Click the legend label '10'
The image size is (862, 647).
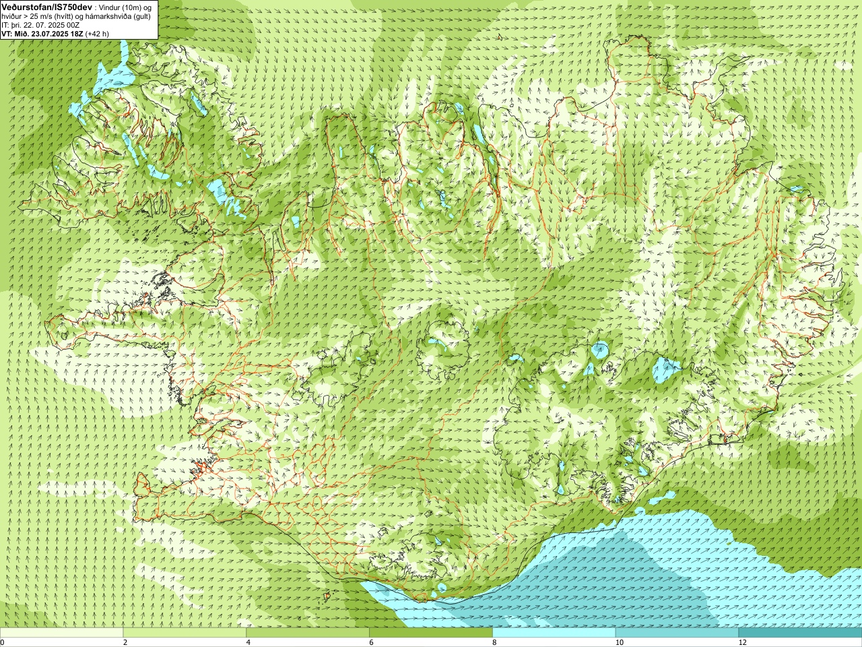point(619,643)
